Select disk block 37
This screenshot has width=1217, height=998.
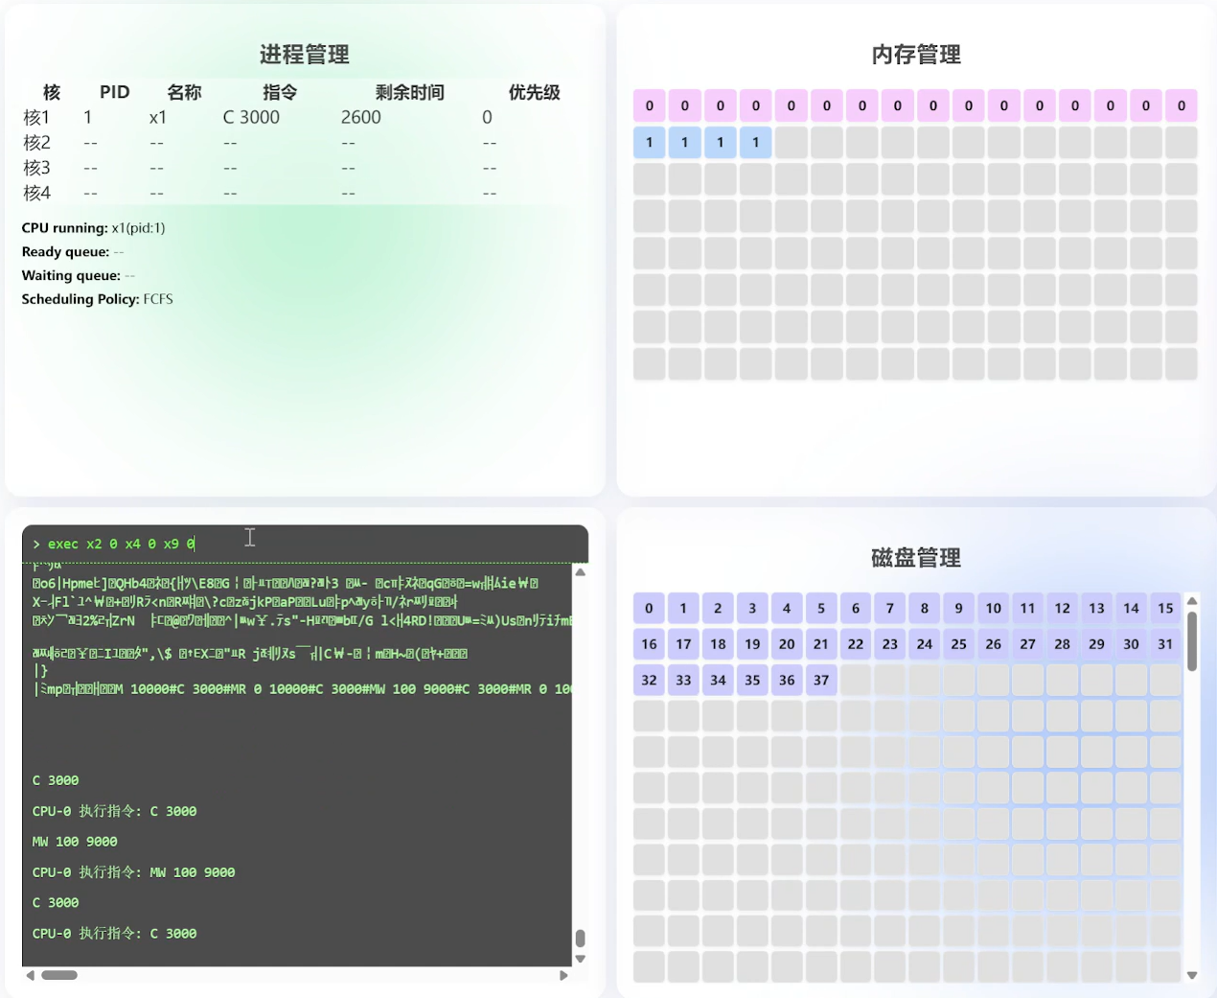(x=821, y=680)
